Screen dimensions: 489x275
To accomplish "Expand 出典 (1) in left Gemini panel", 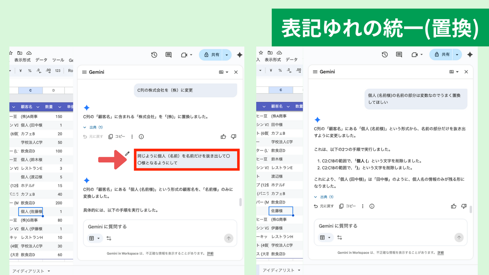I will [x=93, y=127].
